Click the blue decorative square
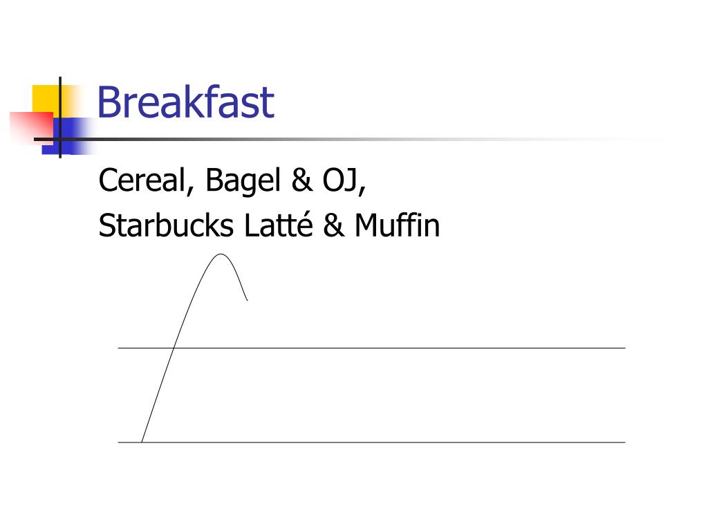The width and height of the screenshot is (708, 531). pos(68,136)
